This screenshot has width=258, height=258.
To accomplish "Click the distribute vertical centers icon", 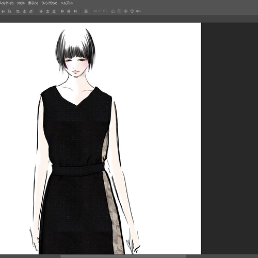I will point(47,11).
